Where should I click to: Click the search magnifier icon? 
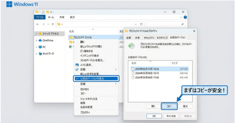tap(183, 24)
